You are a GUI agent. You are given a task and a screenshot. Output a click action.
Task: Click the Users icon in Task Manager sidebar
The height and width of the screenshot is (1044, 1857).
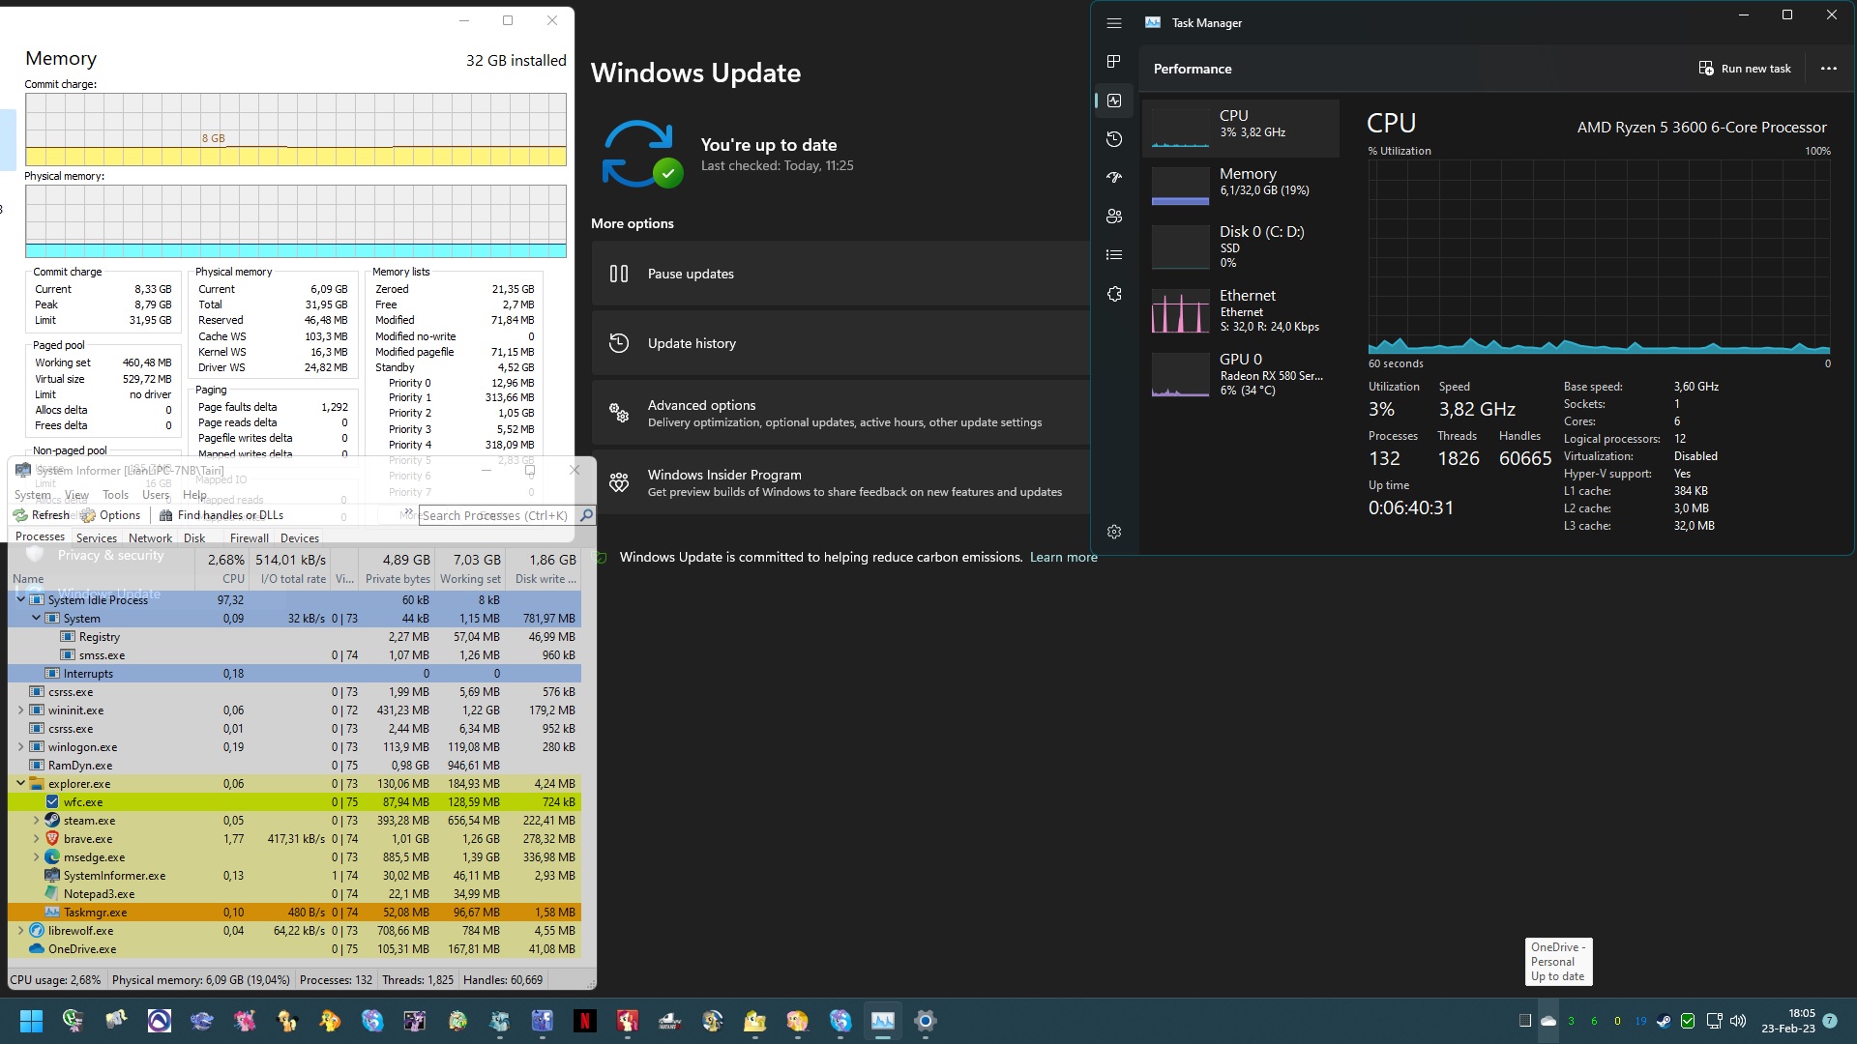click(1112, 216)
